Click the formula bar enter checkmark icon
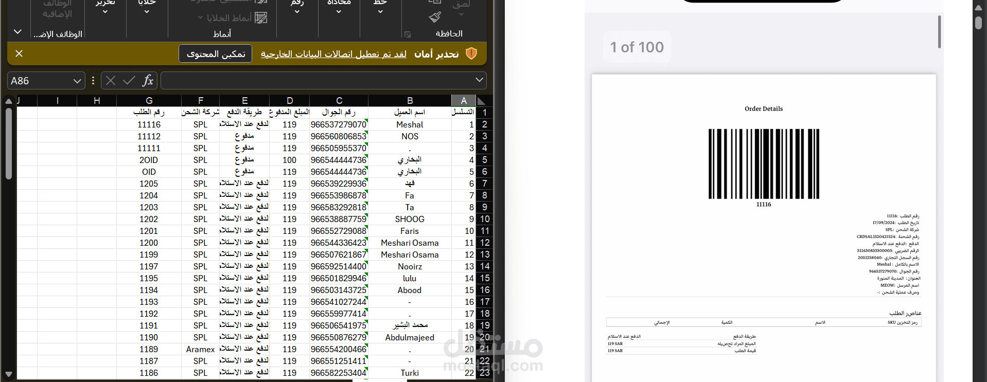The height and width of the screenshot is (382, 987). (129, 81)
